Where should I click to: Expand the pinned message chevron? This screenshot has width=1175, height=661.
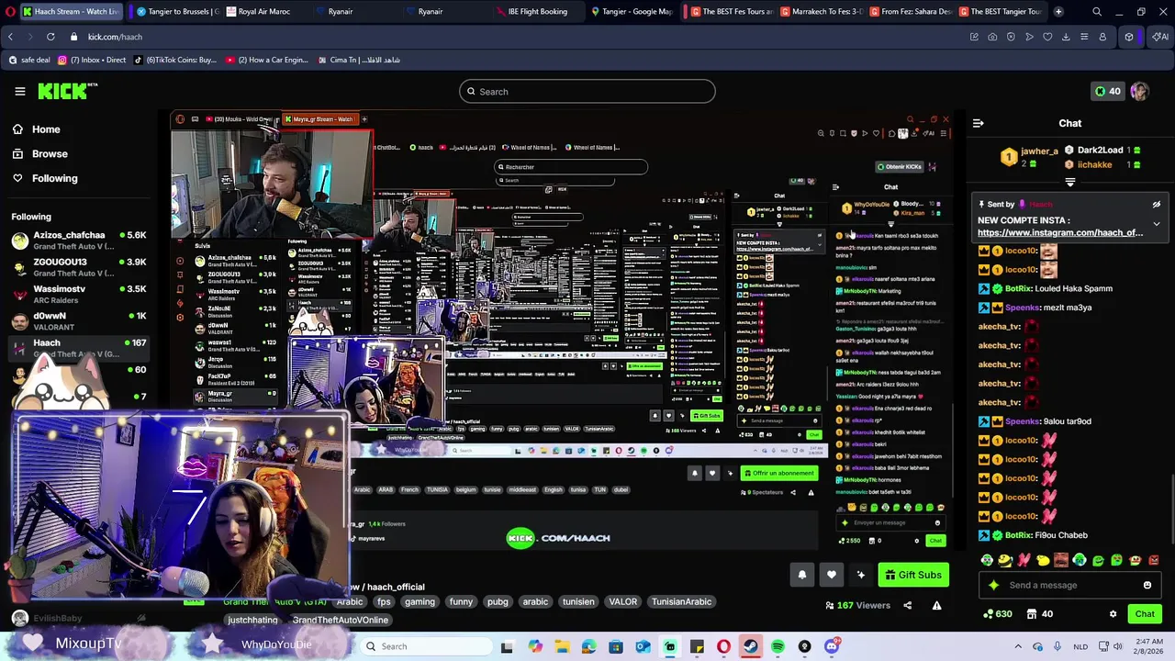coord(1157,223)
